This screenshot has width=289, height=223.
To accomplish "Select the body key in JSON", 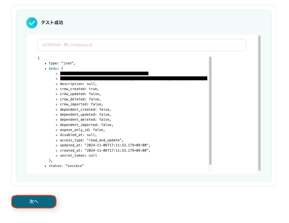I will coord(53,69).
